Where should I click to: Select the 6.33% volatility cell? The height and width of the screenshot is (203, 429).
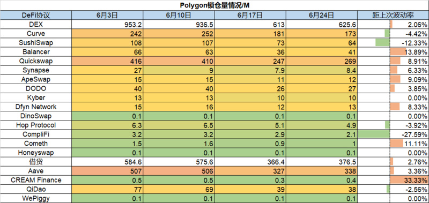click(x=394, y=70)
